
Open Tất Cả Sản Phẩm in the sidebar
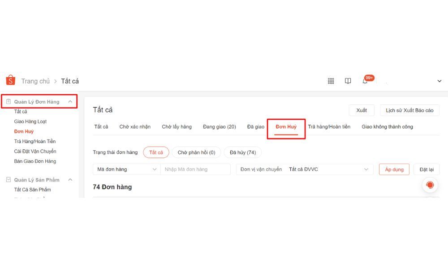33,190
